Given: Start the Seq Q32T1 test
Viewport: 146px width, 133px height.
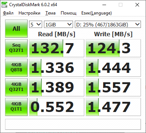Looking at the screenshot, I should [x=16, y=48].
